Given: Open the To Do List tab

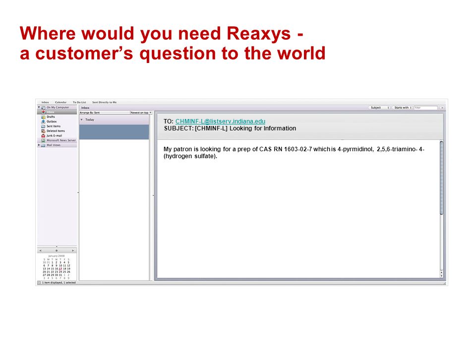Looking at the screenshot, I should (x=79, y=102).
